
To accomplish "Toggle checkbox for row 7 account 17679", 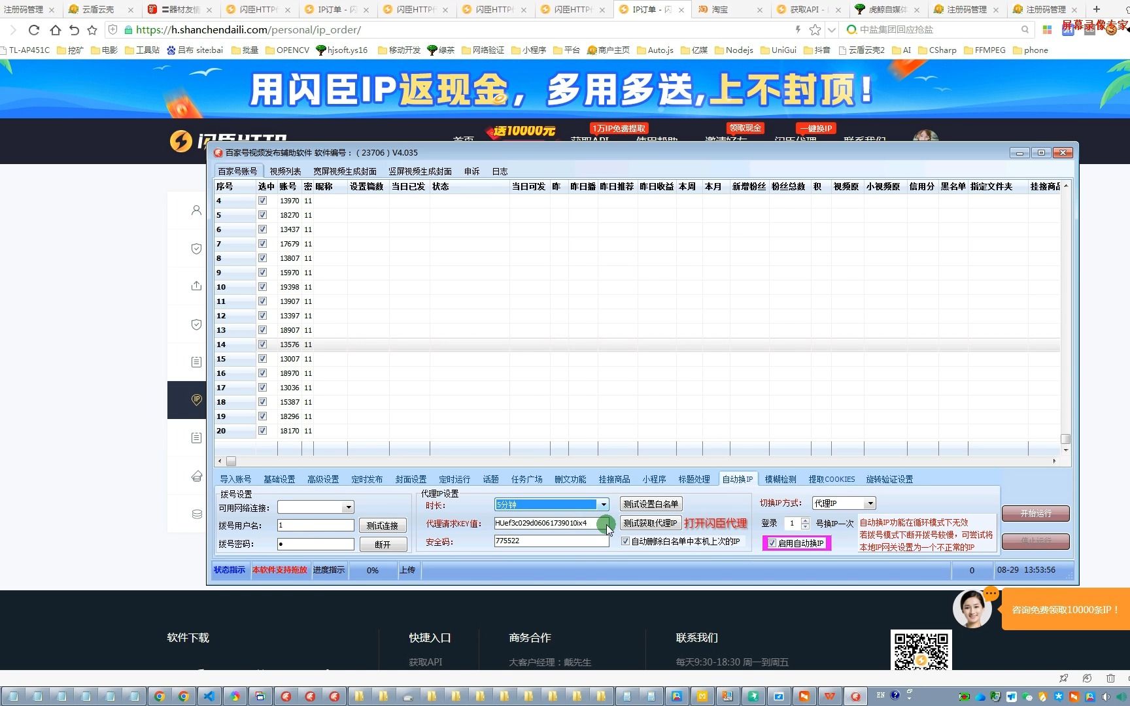I will 262,244.
